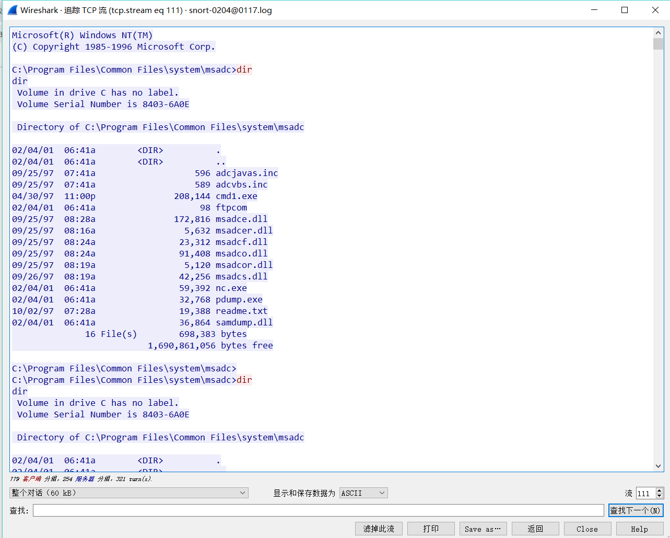Click the 'msadce.dll' file entry

pos(242,219)
